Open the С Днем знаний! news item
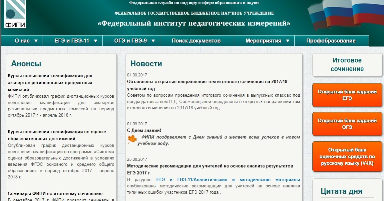Image resolution: width=384 pixels, height=201 pixels. 144,131
